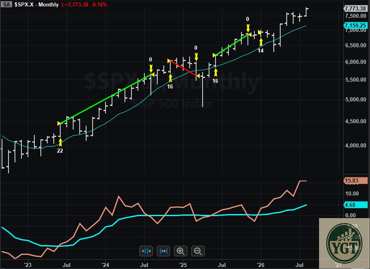Image resolution: width=370 pixels, height=269 pixels.
Task: Zoom in with the magnifier plus icon
Action: 180,251
